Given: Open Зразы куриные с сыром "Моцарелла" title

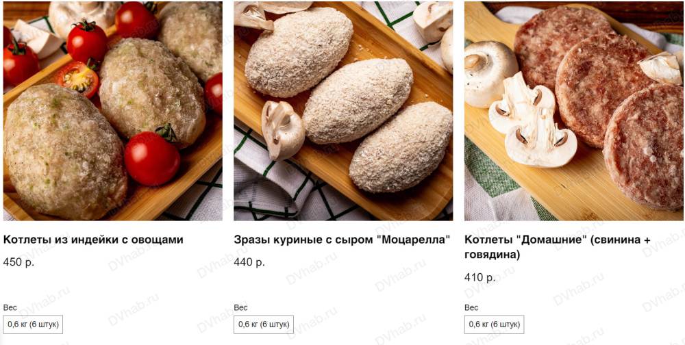Looking at the screenshot, I should 342,240.
